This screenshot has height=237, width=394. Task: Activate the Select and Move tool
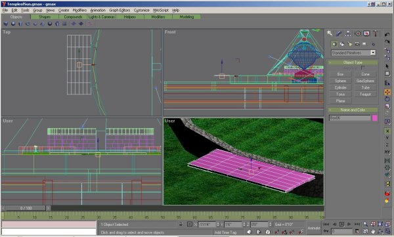[x=387, y=92]
